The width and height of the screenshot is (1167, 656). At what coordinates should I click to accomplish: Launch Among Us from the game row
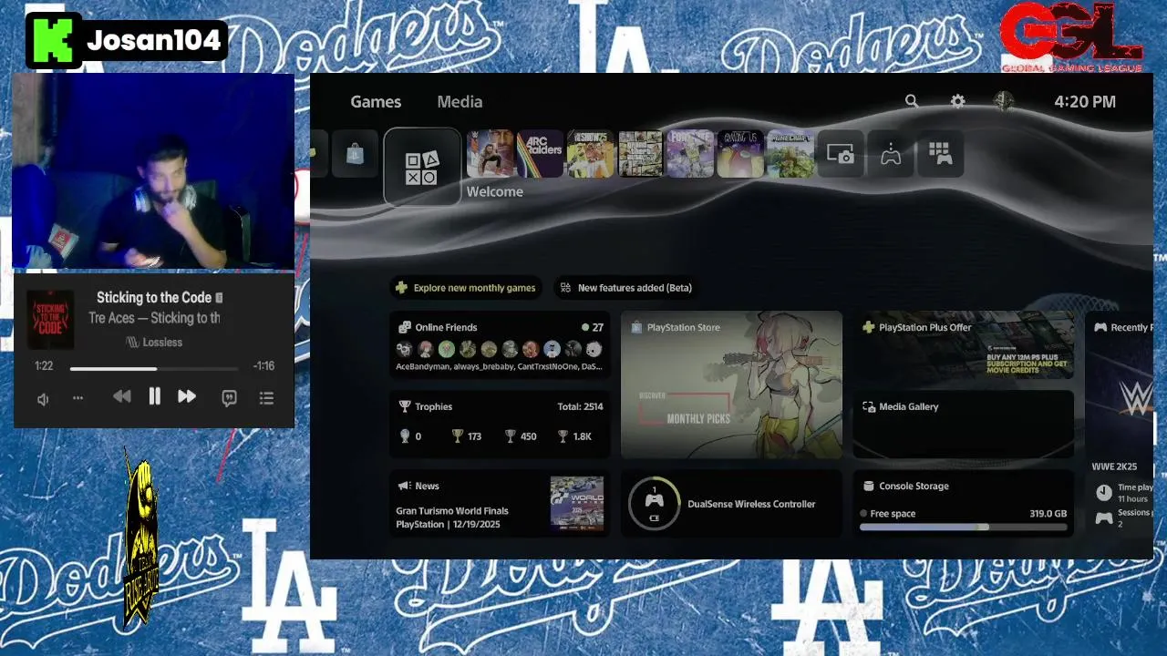[x=740, y=154]
